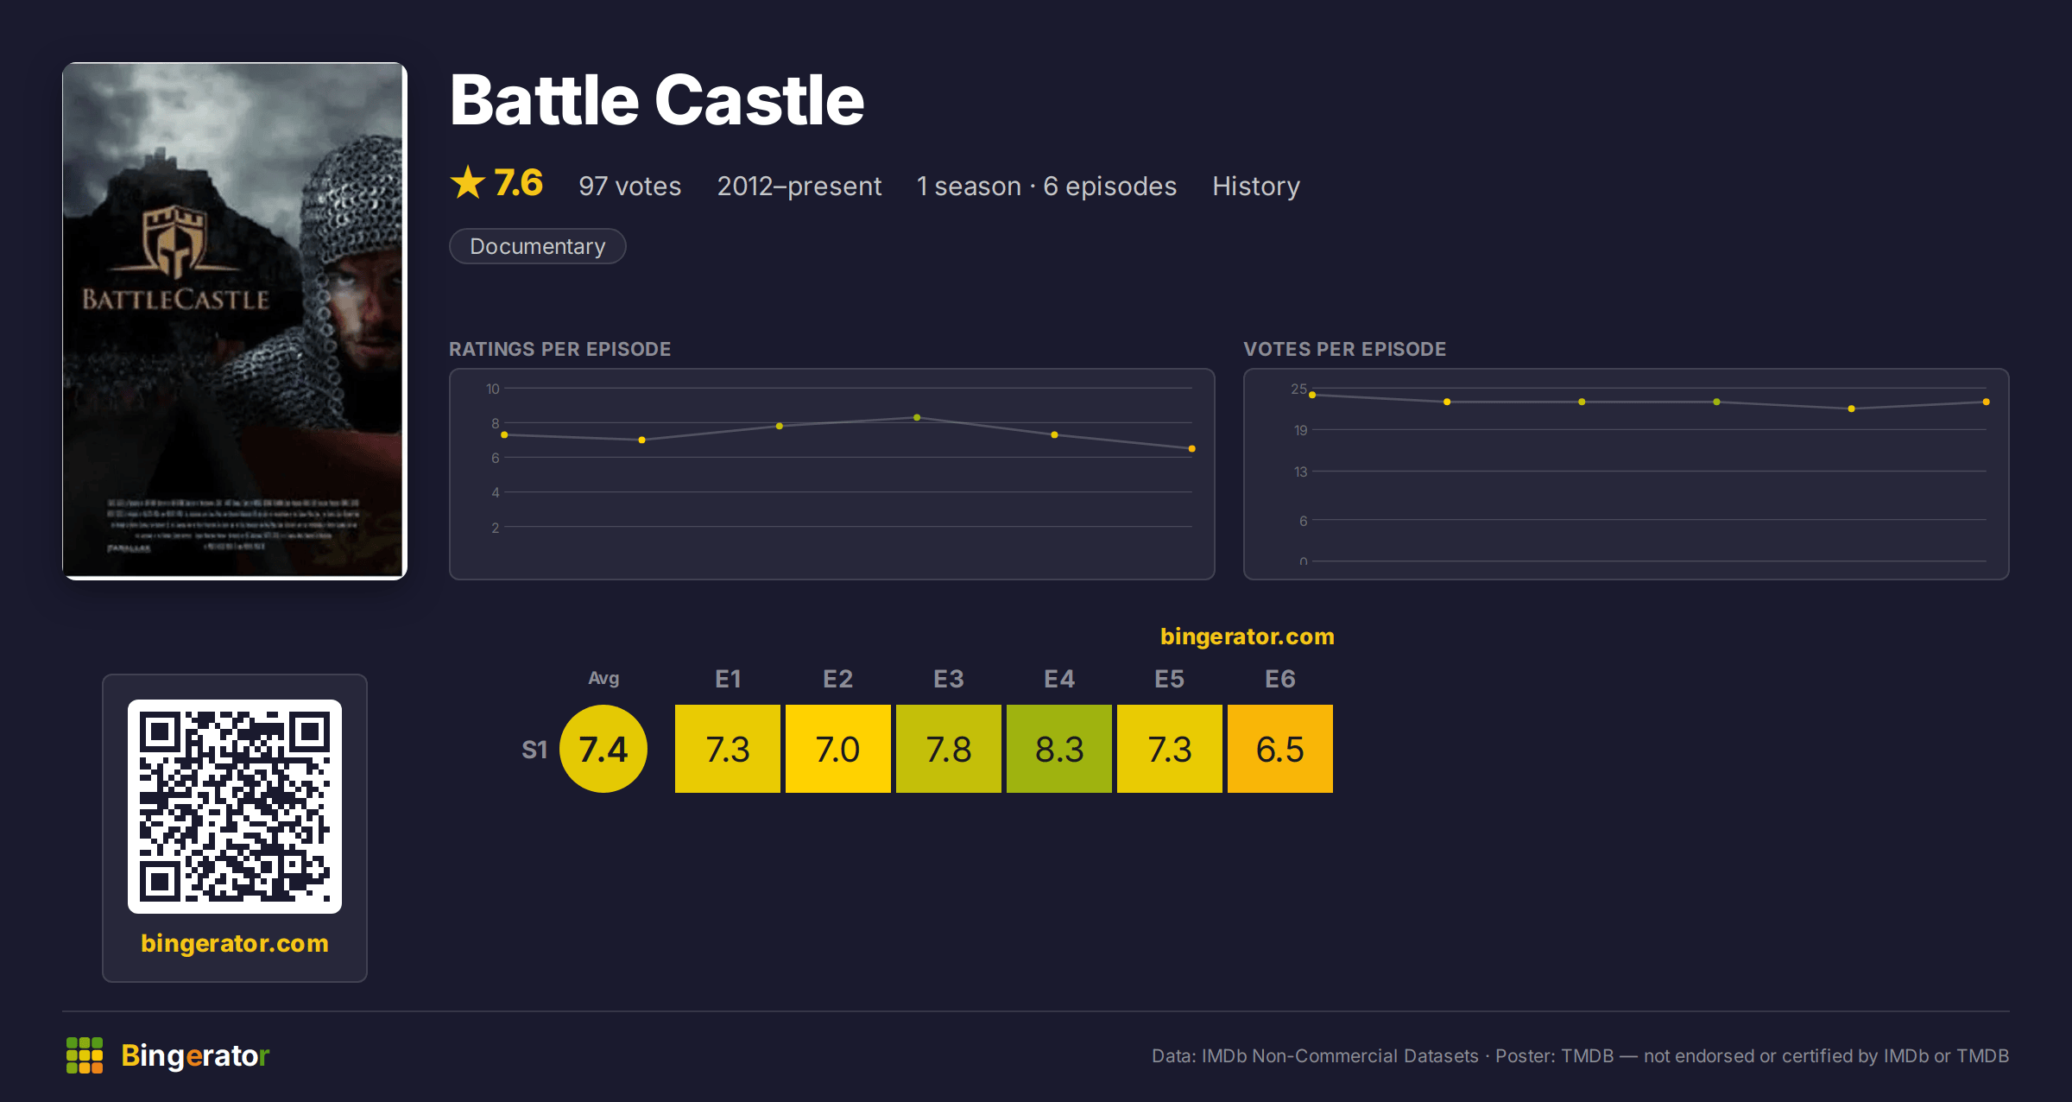Click the QR code image
The image size is (2072, 1102).
point(235,807)
